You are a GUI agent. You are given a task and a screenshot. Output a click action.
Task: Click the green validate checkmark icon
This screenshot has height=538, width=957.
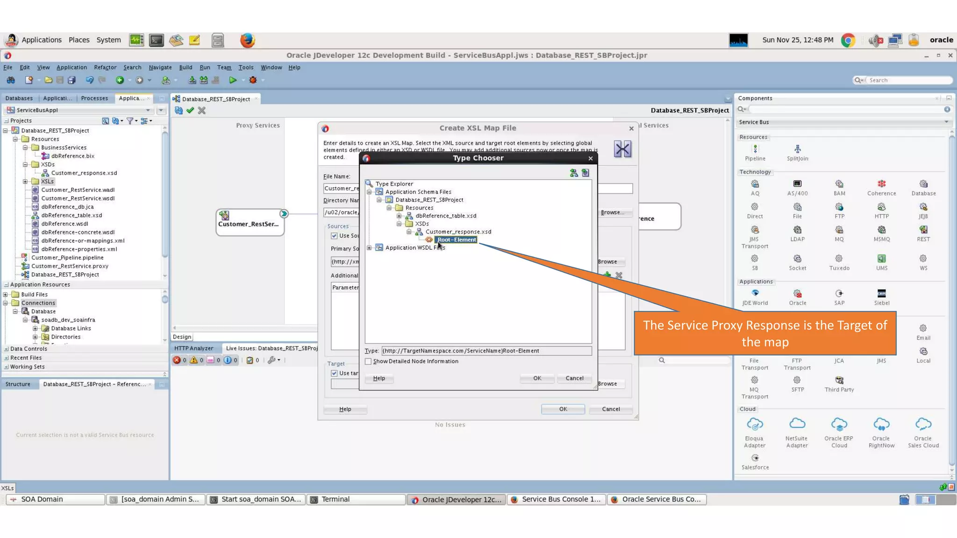pos(190,111)
